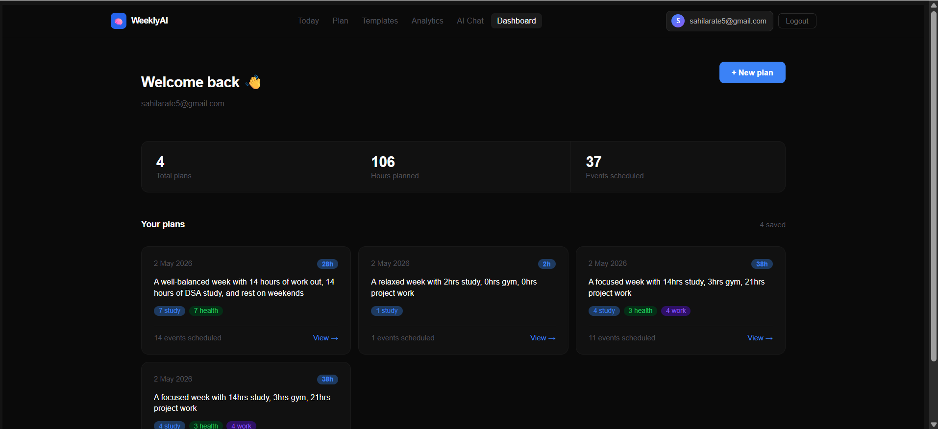
Task: Click title 'A well-balanced week with 14 hours'
Action: pyautogui.click(x=244, y=287)
